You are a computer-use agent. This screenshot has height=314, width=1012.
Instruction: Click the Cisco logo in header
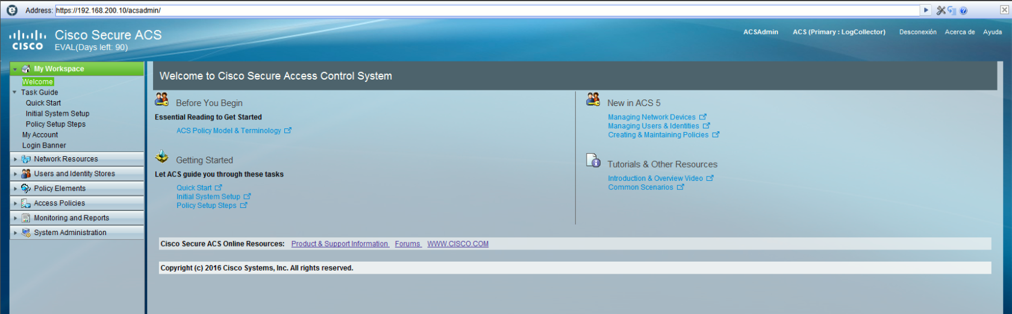28,40
